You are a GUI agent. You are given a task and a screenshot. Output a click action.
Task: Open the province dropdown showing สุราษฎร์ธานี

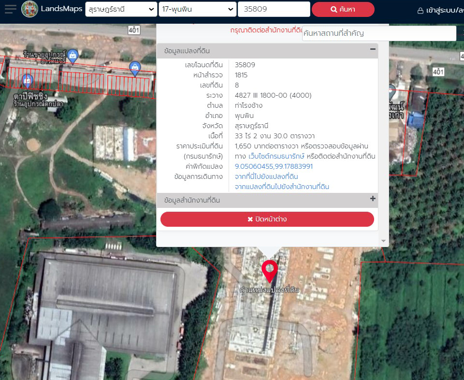(120, 9)
